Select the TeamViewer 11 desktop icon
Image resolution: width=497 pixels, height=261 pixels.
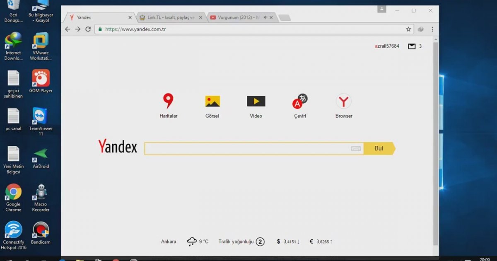tap(41, 122)
